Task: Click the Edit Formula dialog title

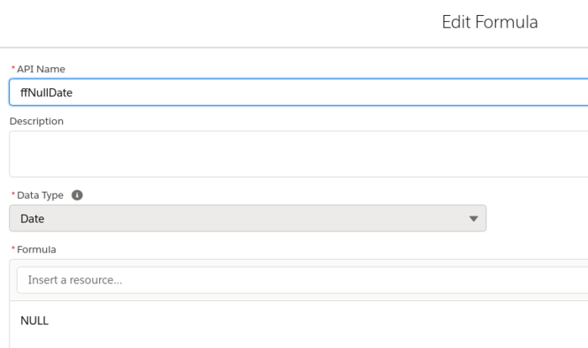Action: 490,23
